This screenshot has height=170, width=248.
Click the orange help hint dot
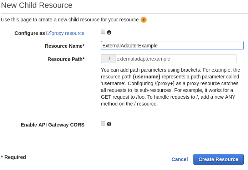143,20
